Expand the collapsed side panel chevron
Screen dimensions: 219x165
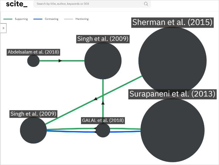click(x=3, y=28)
